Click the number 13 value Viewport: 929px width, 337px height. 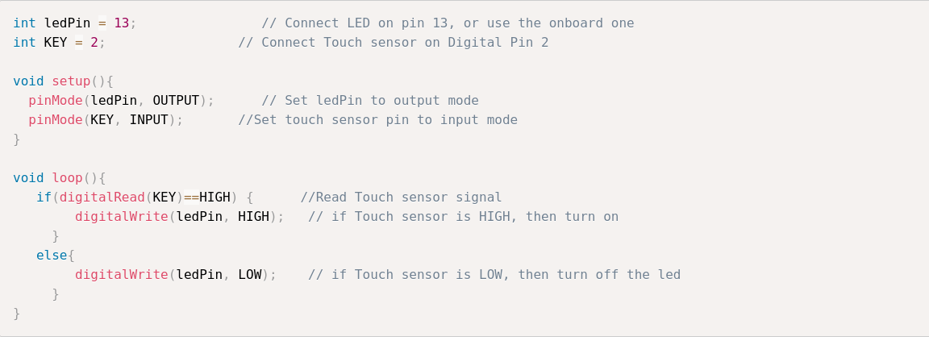122,23
